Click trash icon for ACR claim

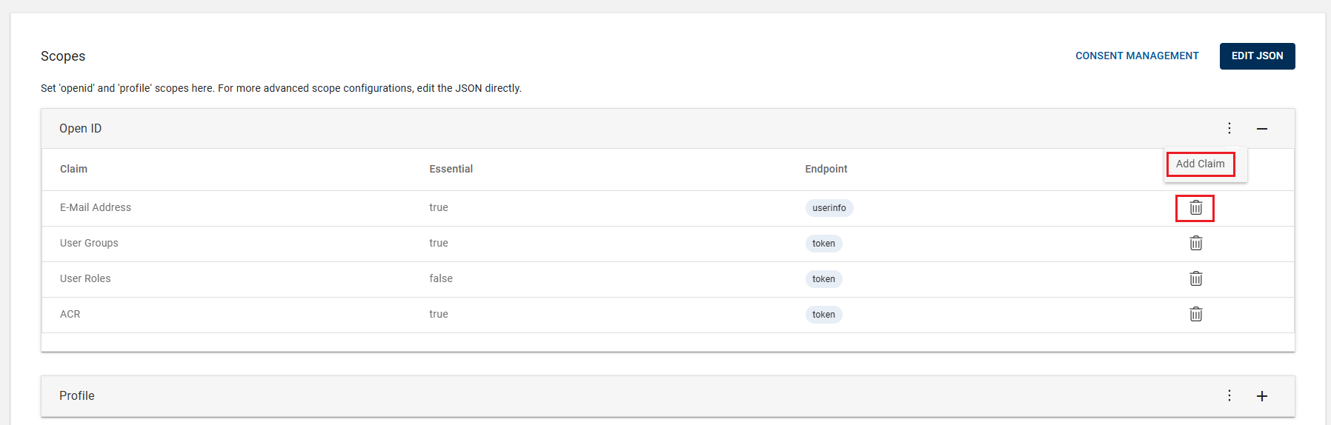click(x=1195, y=315)
